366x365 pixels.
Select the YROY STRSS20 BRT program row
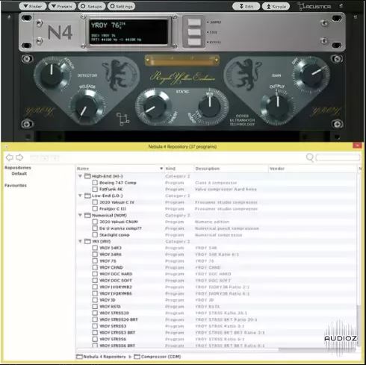tap(216, 319)
